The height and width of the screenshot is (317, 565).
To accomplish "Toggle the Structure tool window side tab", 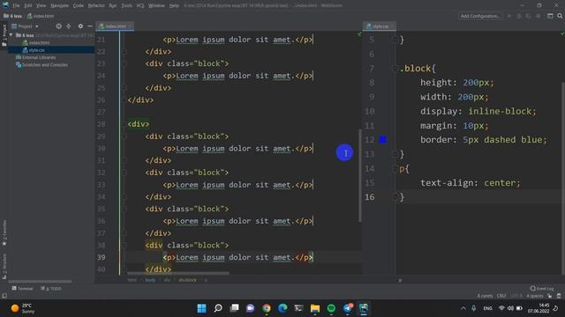I will tap(4, 266).
